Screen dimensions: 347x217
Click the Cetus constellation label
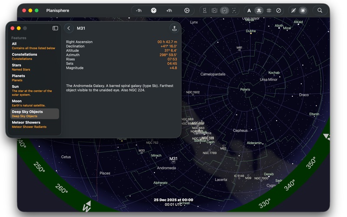[66, 157]
